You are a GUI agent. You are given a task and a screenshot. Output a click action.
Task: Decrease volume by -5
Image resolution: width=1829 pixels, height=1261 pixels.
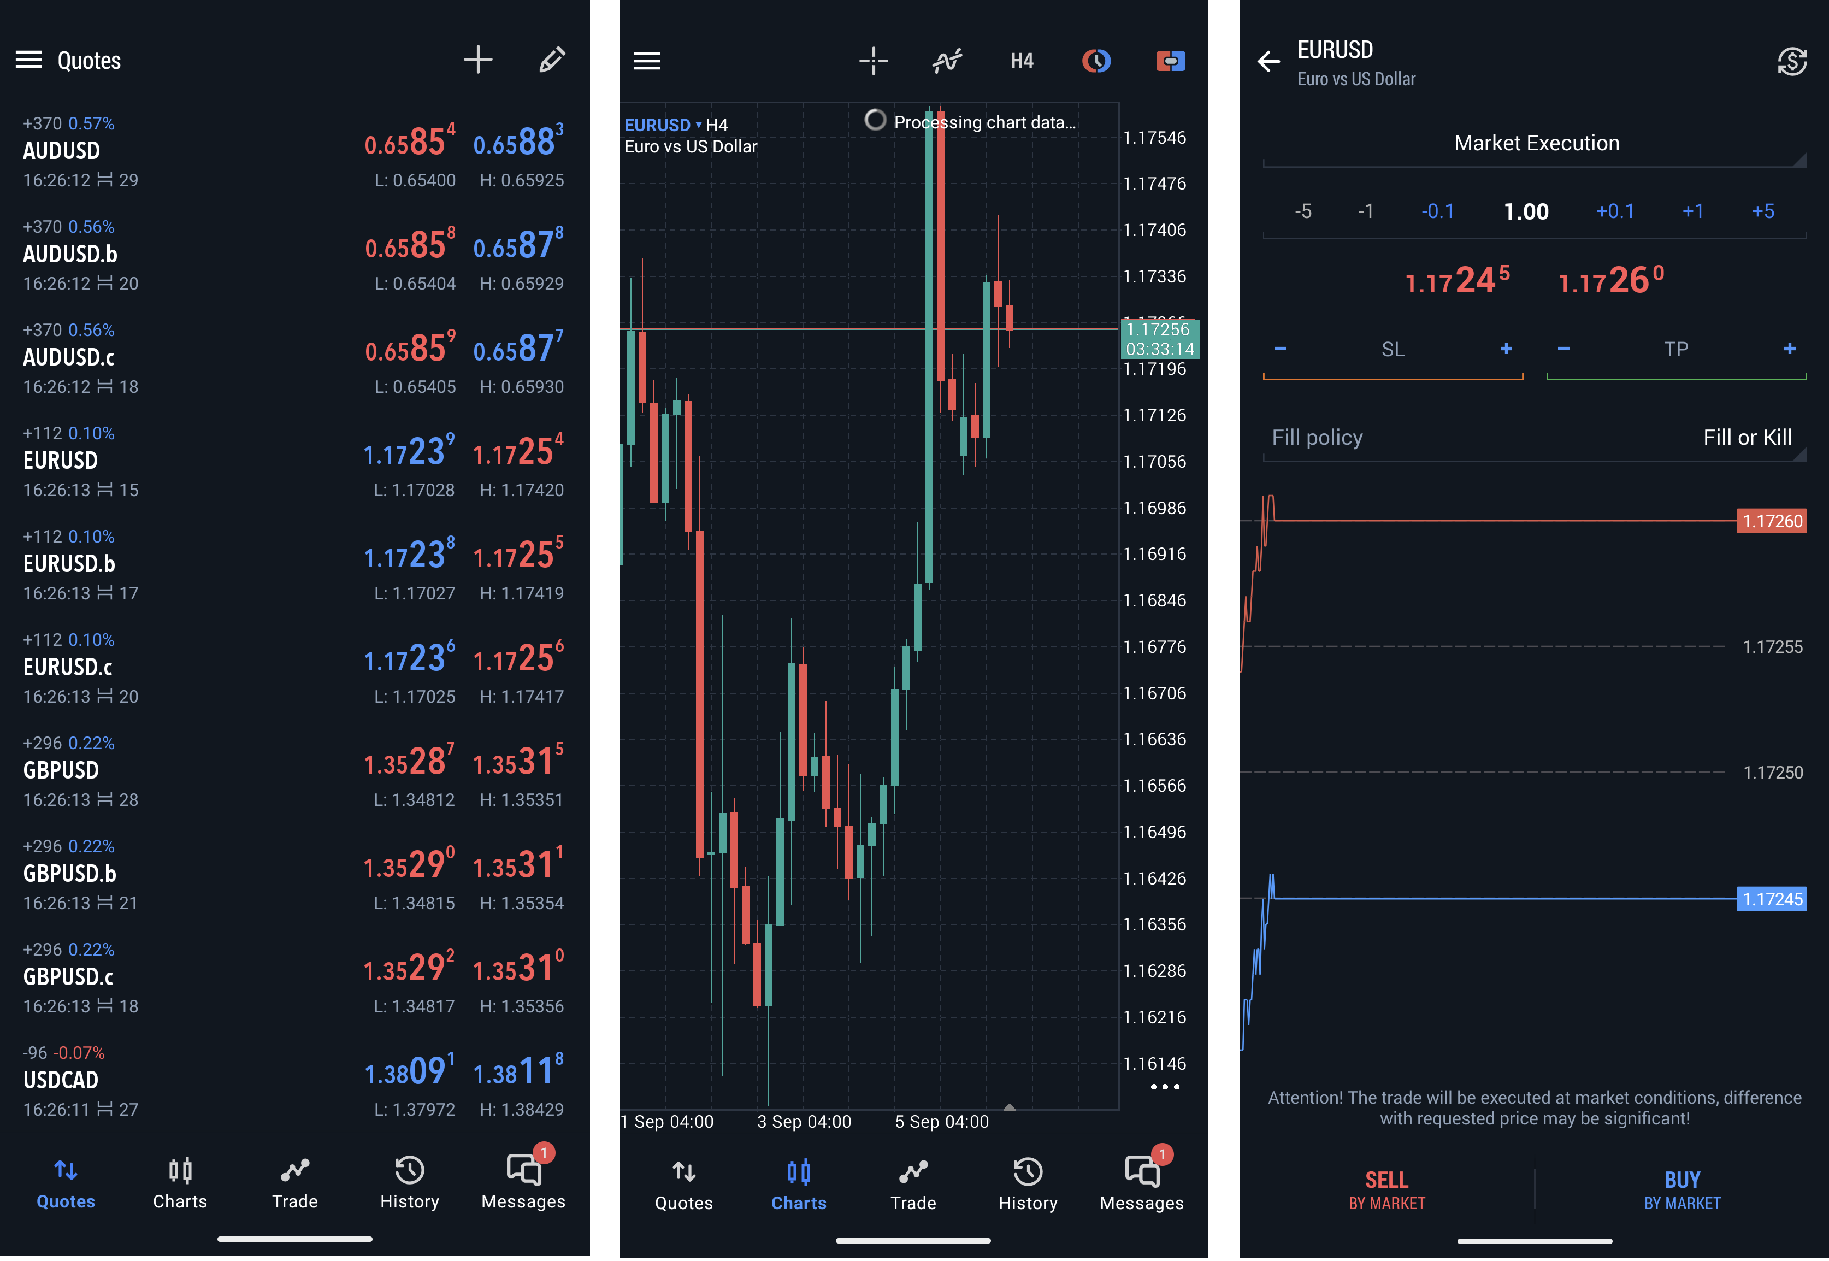[1303, 211]
